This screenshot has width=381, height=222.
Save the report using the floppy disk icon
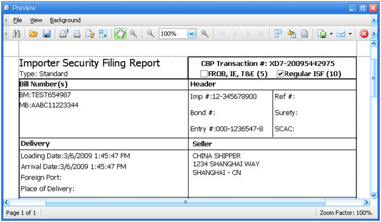(x=47, y=34)
